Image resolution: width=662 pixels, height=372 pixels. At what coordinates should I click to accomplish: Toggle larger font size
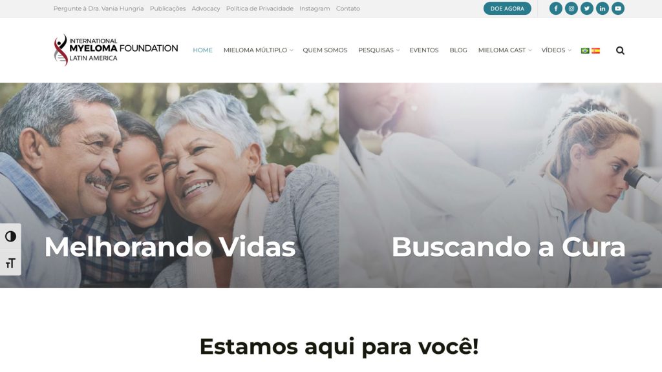[x=10, y=263]
